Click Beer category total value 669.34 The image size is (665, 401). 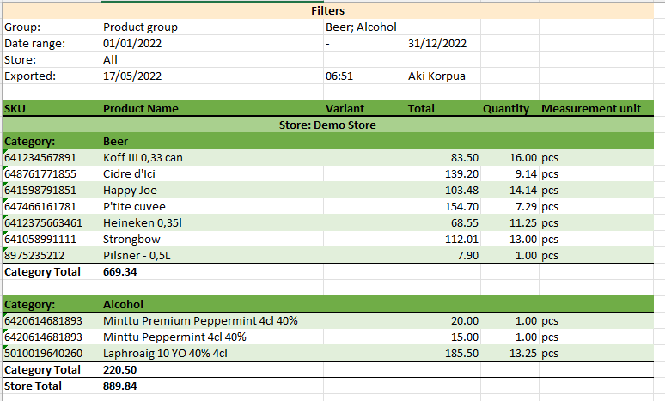tap(119, 272)
